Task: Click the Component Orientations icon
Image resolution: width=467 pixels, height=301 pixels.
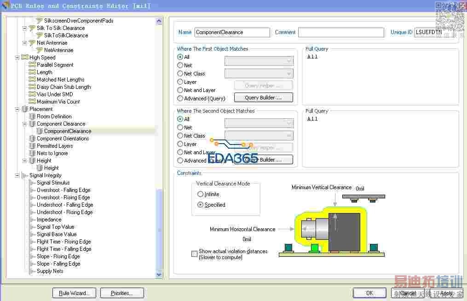Action: click(x=32, y=139)
